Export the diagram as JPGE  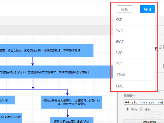(120, 42)
